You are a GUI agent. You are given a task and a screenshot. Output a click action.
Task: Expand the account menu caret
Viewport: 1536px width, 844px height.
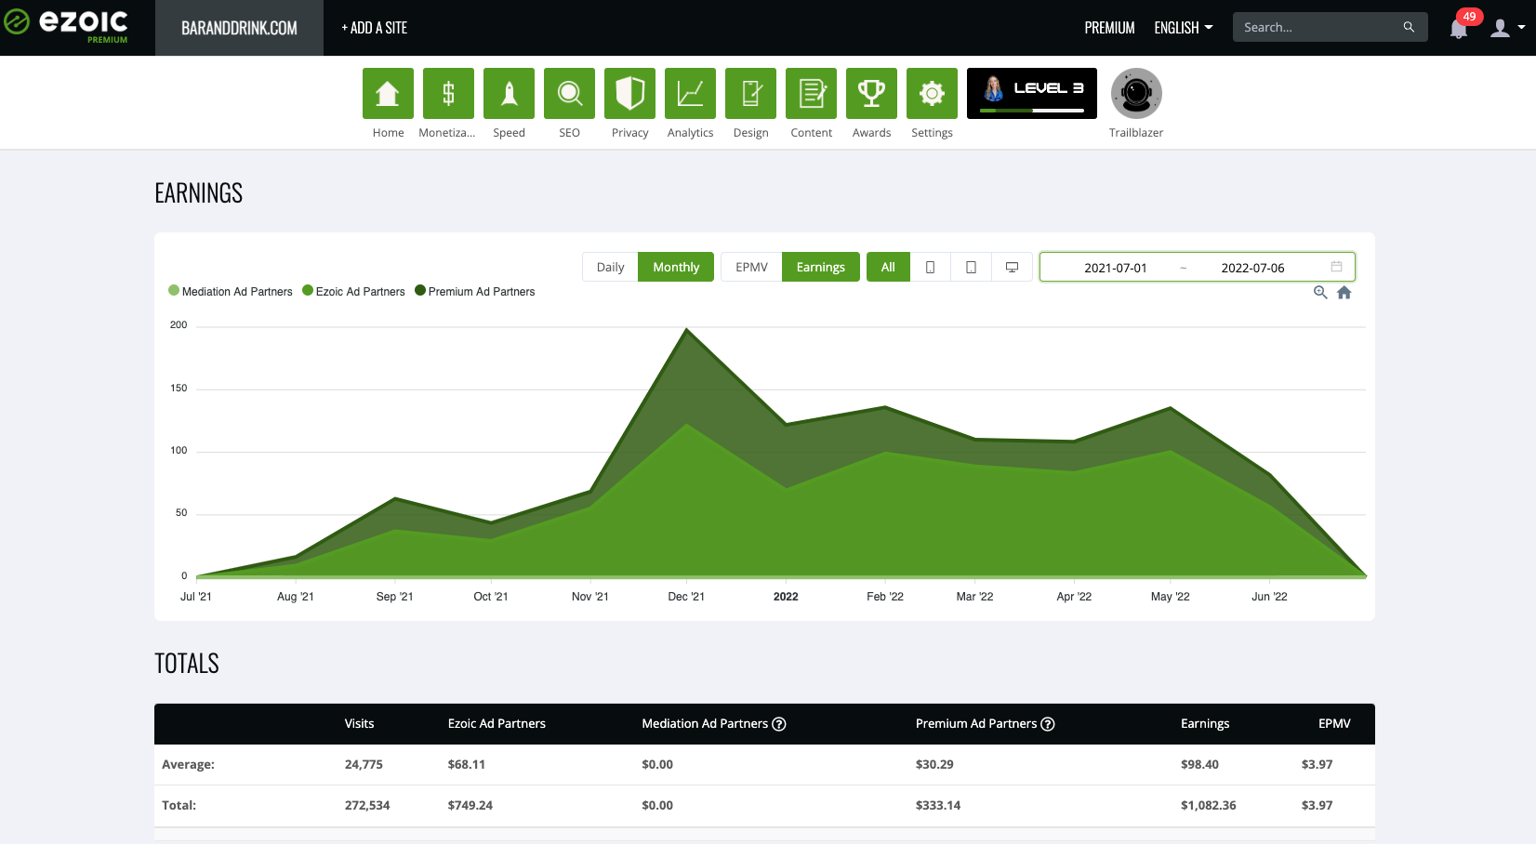(1521, 28)
